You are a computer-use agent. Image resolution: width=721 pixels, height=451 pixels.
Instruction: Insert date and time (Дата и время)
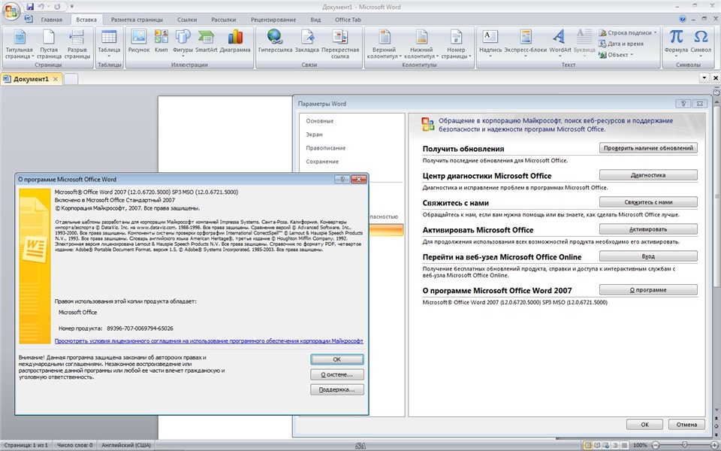click(x=621, y=44)
